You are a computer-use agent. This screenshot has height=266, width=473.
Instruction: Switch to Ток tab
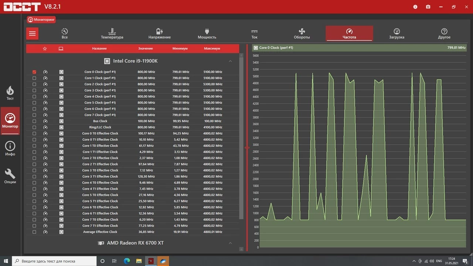click(x=254, y=33)
